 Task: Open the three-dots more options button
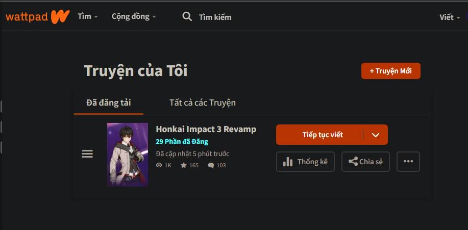click(408, 161)
